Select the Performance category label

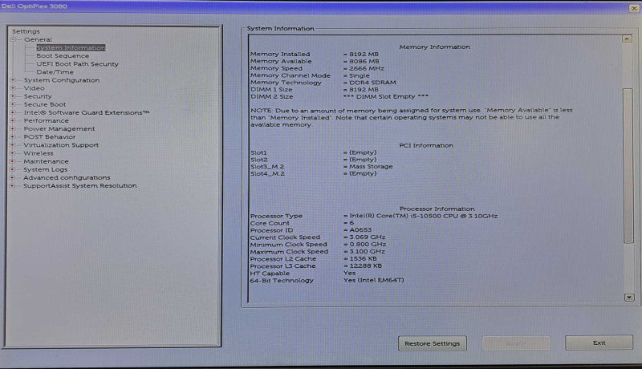(x=46, y=120)
